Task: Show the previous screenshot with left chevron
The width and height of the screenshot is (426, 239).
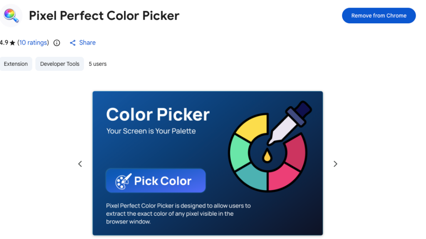Action: (x=80, y=164)
